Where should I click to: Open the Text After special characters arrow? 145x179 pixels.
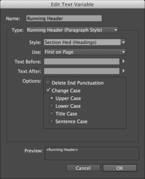[x=124, y=71]
